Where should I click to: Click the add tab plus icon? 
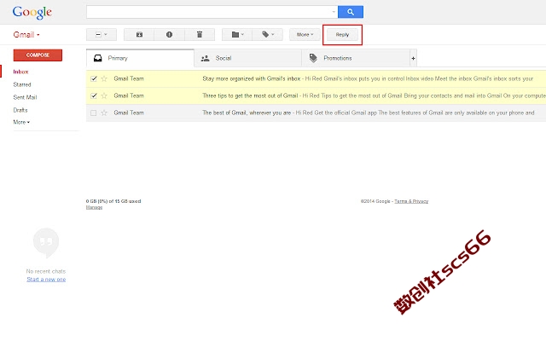pos(413,58)
